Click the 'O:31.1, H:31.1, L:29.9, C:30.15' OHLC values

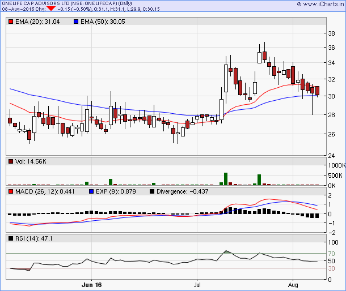[127, 9]
